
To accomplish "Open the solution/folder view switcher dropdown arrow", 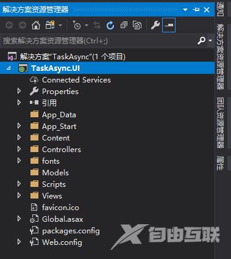I will point(60,26).
